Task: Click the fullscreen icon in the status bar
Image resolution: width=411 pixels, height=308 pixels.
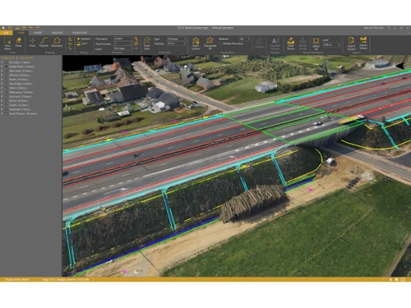Action: (x=403, y=279)
